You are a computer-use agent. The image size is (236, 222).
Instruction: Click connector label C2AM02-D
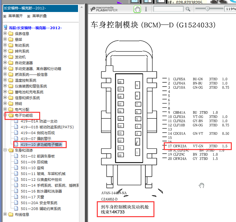click(109, 199)
